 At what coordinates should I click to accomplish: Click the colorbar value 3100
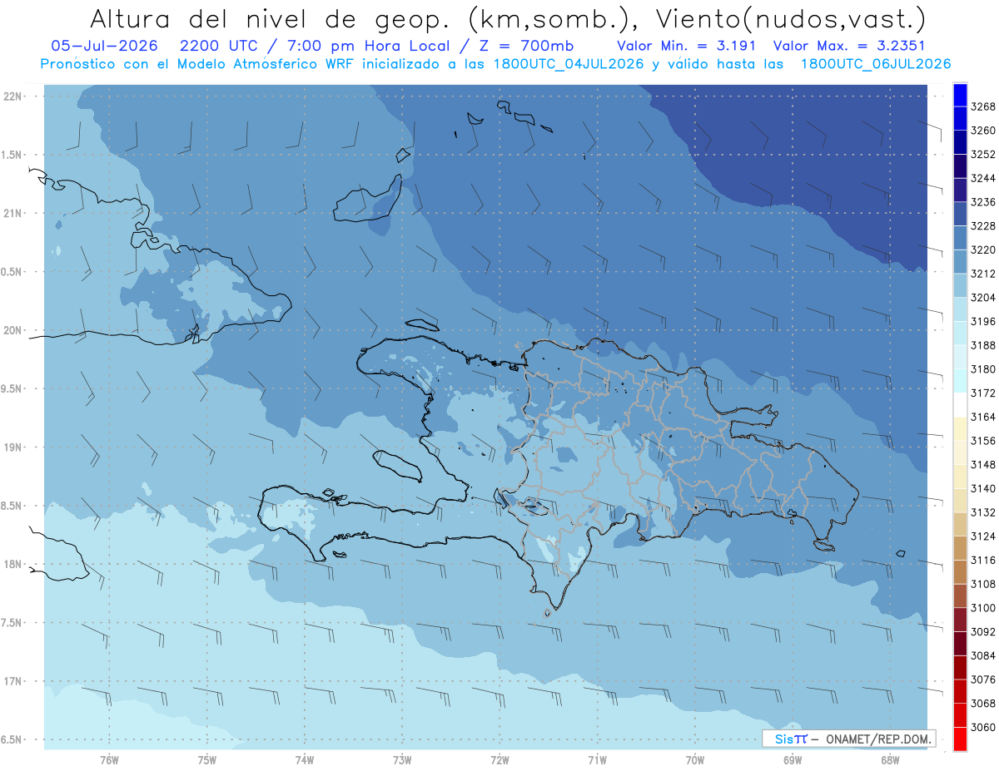tap(983, 607)
